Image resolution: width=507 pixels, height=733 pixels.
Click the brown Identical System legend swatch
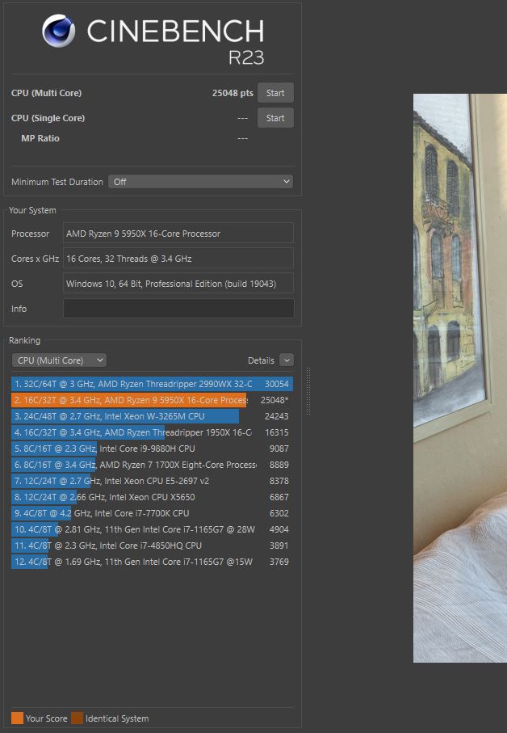tap(77, 718)
